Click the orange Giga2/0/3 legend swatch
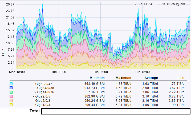Screen dimensions: 191x115 click(x=11, y=100)
